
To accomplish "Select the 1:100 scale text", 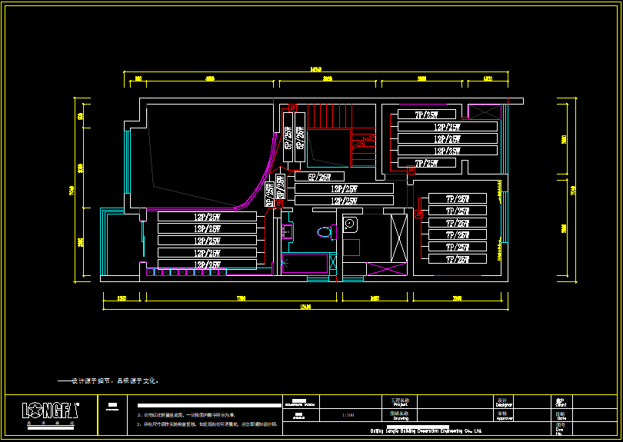I will pos(348,415).
